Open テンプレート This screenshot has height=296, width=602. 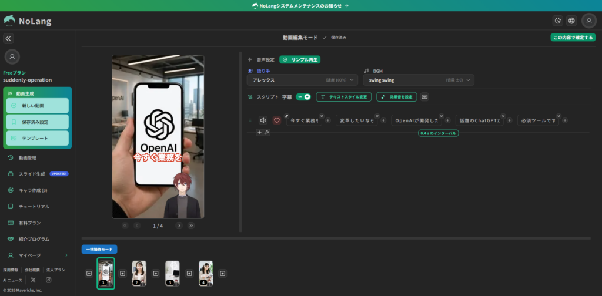(x=38, y=138)
